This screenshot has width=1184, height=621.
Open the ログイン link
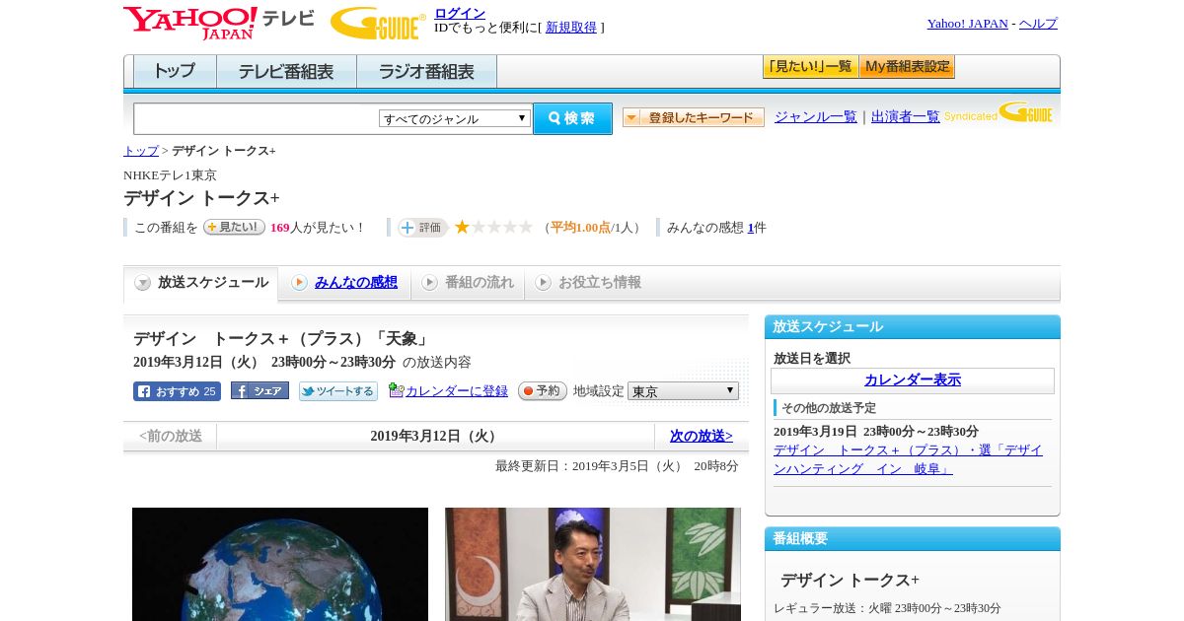tap(460, 13)
